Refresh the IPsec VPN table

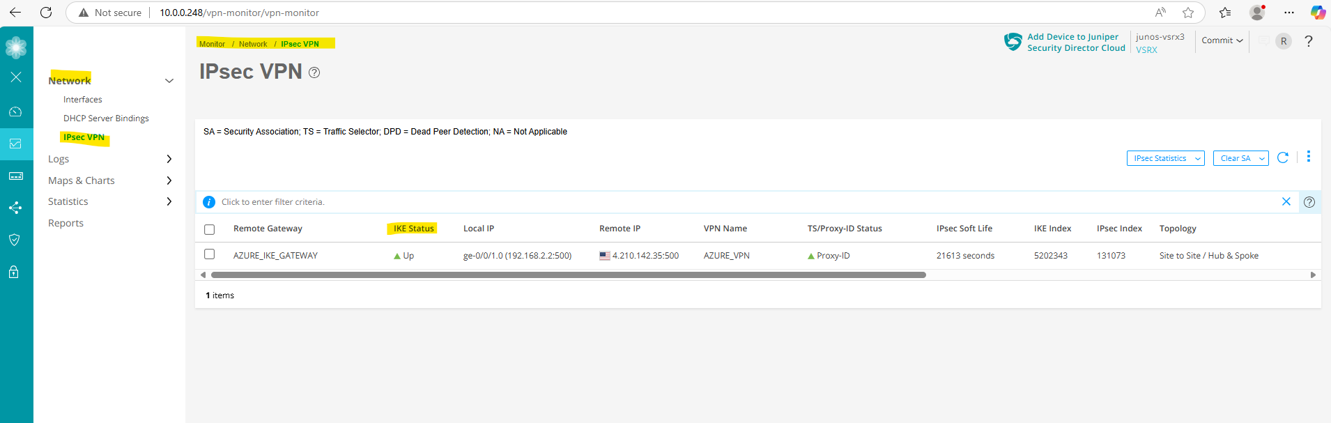coord(1283,157)
